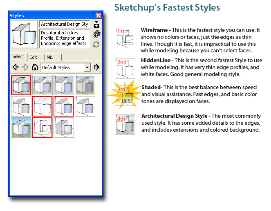Click the 4th Architectural thumbnail in the guide

point(125,124)
